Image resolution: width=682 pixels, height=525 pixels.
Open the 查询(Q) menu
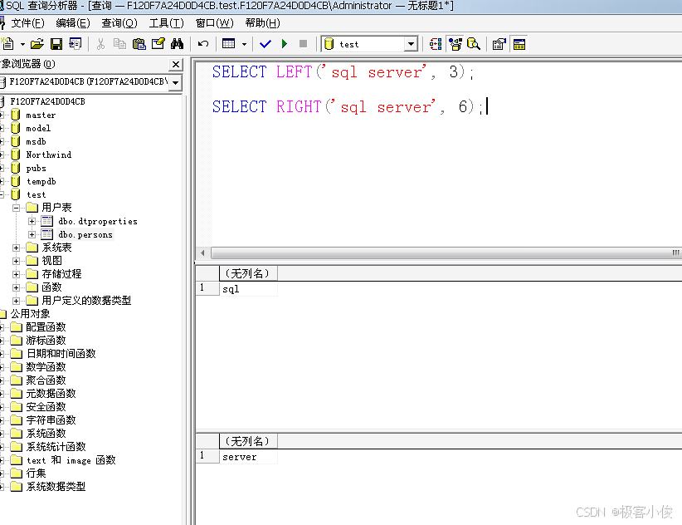[x=119, y=23]
